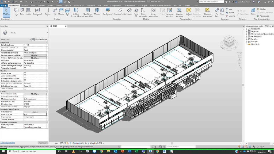The width and height of the screenshot is (274, 154).
Task: Select the Meneau mullion tool
Action: pyautogui.click(x=97, y=12)
